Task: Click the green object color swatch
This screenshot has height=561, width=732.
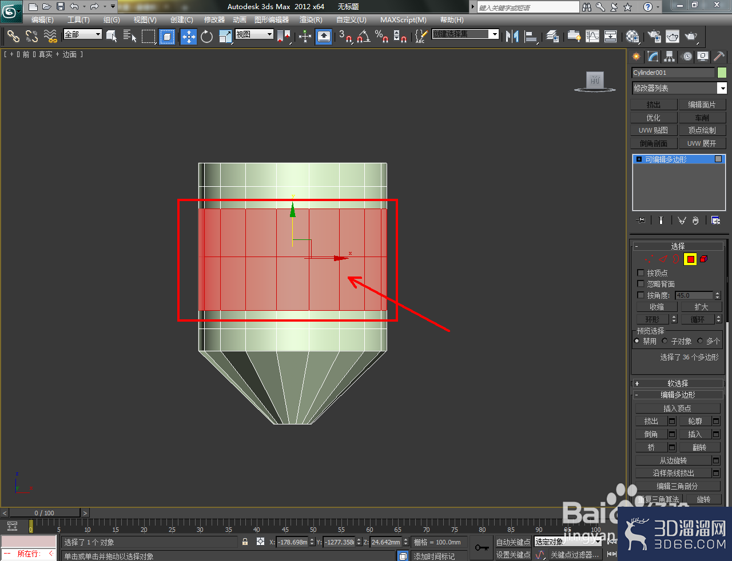Action: click(x=722, y=73)
